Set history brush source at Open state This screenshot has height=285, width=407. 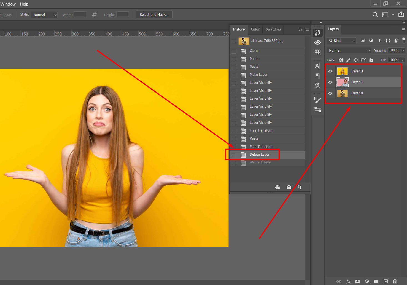coord(234,51)
